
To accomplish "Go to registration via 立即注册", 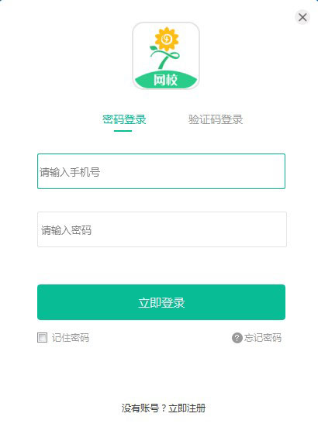I will pyautogui.click(x=187, y=408).
